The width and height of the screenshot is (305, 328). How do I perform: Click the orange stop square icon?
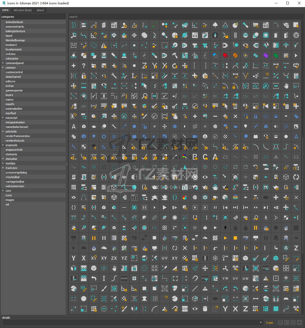[x=235, y=238]
